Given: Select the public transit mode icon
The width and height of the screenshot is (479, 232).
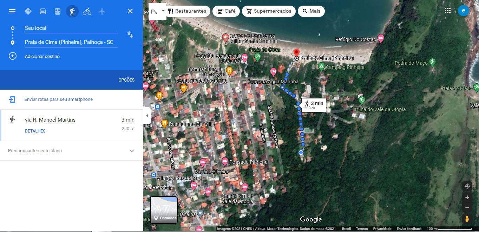Looking at the screenshot, I should pos(57,11).
